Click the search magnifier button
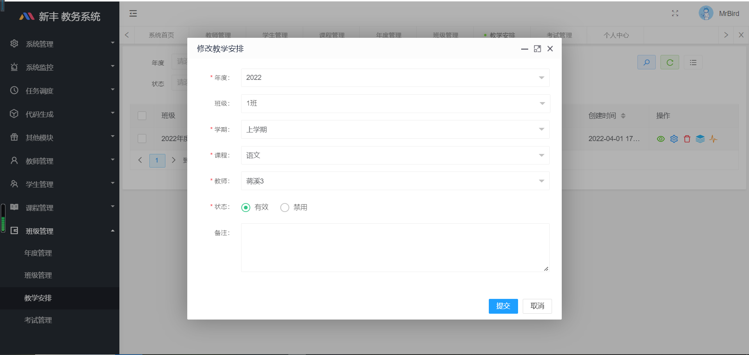This screenshot has width=749, height=355. (x=646, y=62)
